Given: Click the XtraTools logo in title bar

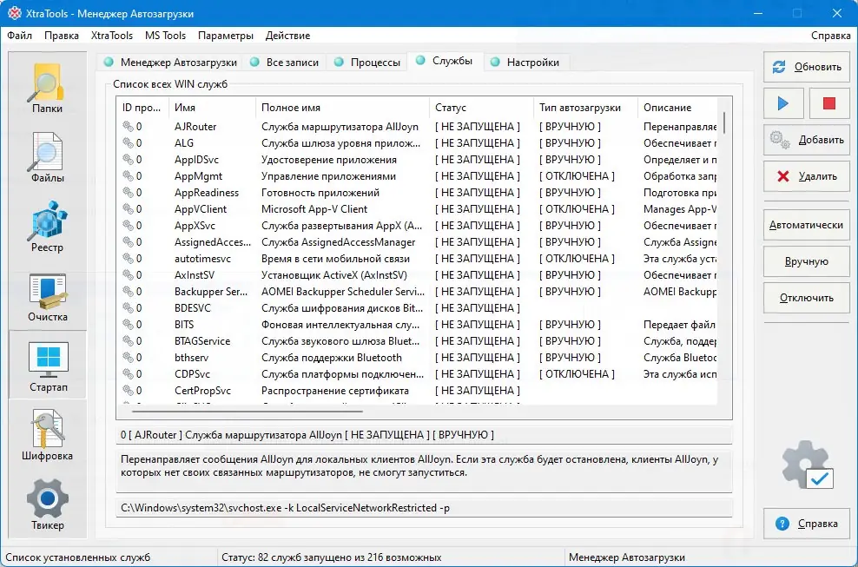Looking at the screenshot, I should 14,13.
